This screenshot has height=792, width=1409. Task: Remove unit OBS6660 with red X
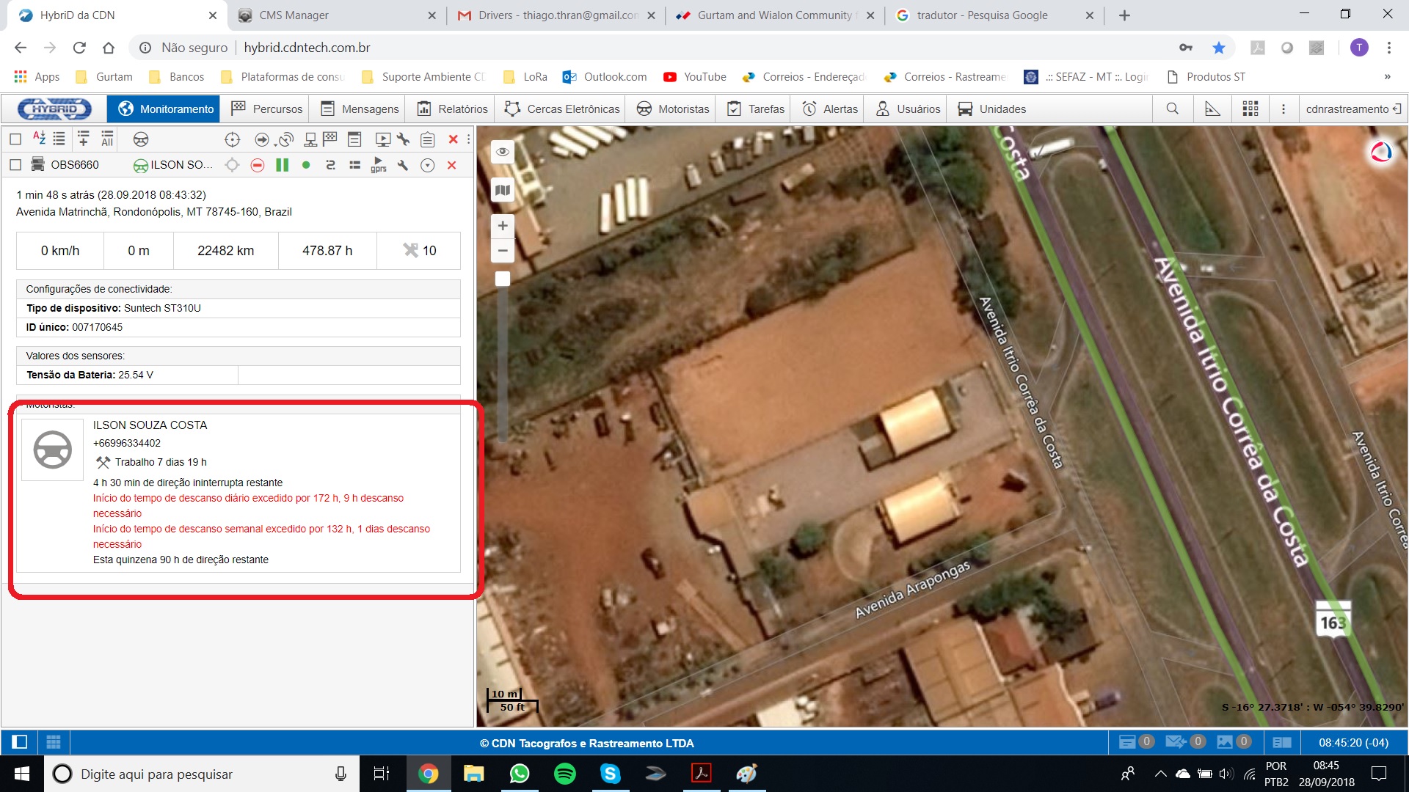452,166
